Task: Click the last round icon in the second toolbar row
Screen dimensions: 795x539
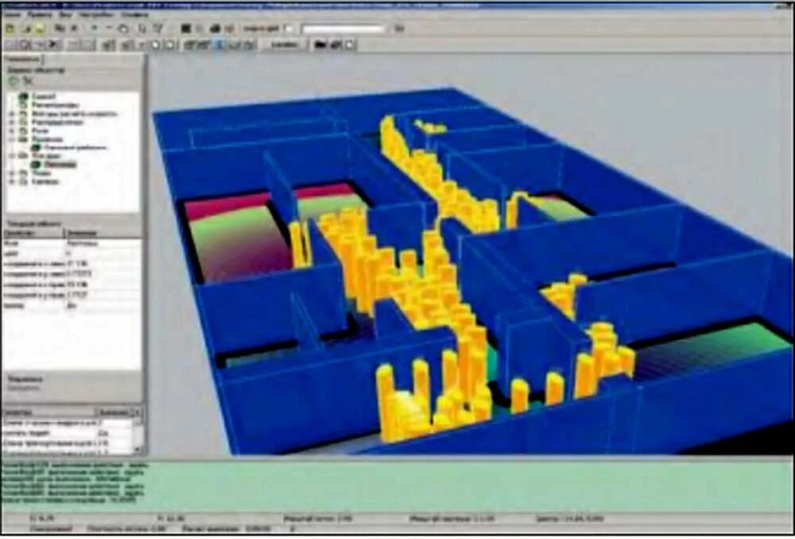Action: click(x=350, y=45)
